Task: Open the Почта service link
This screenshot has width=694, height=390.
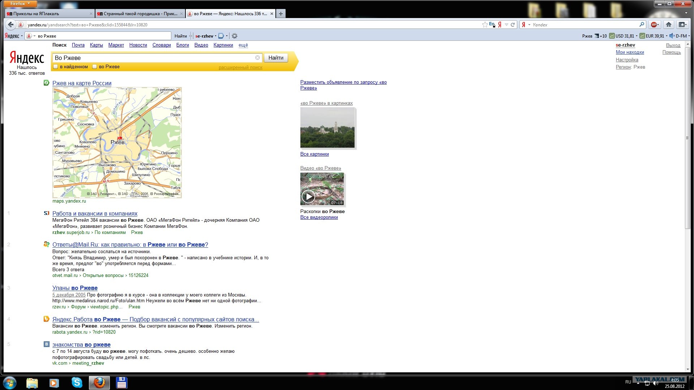Action: tap(78, 45)
